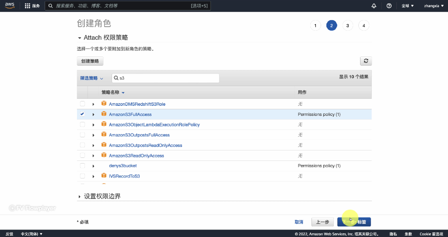Click the search magnifier in top bar
The width and height of the screenshot is (448, 237).
51,6
